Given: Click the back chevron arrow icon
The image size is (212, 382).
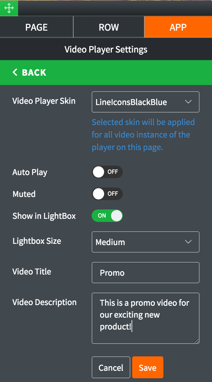Looking at the screenshot, I should pos(15,73).
